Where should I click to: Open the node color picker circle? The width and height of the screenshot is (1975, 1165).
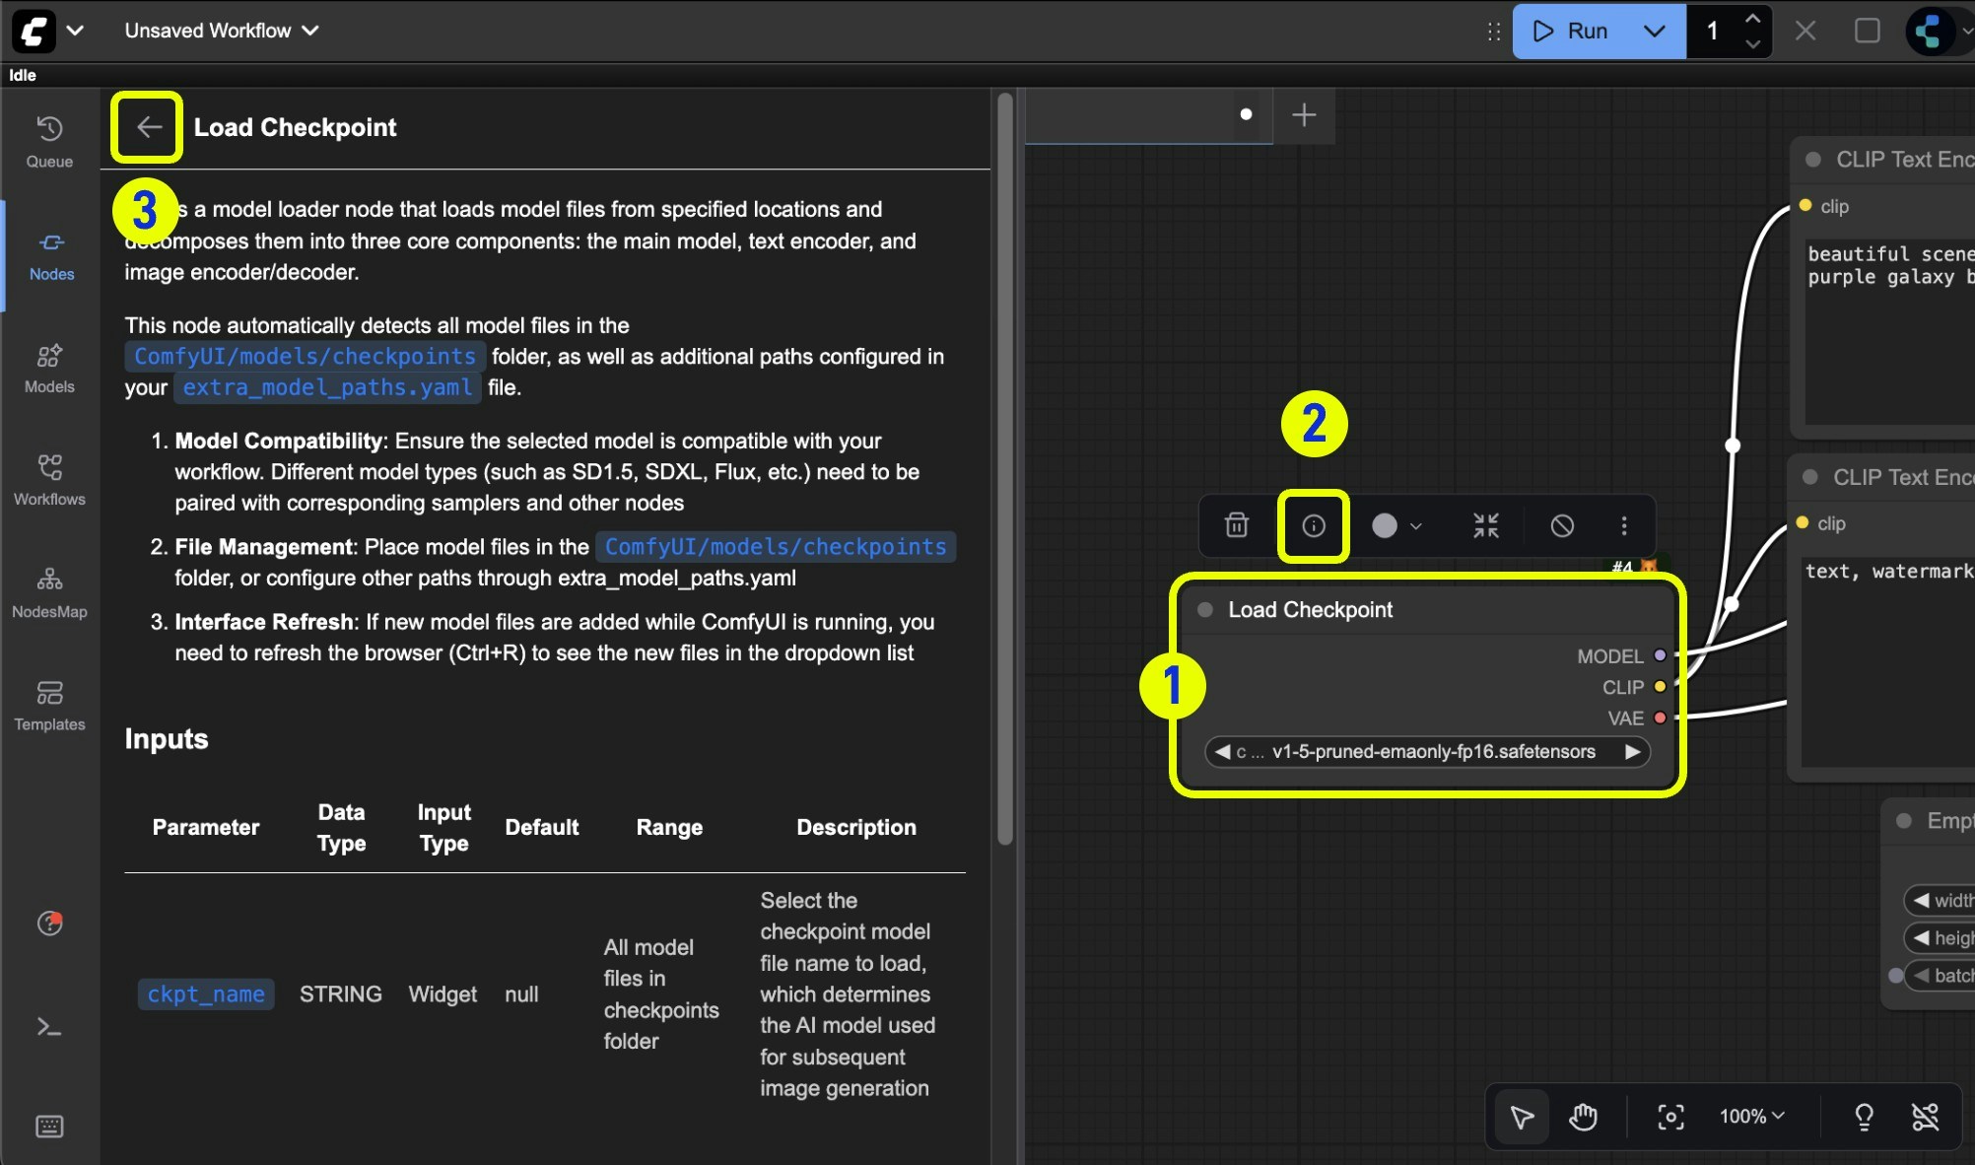pos(1385,526)
